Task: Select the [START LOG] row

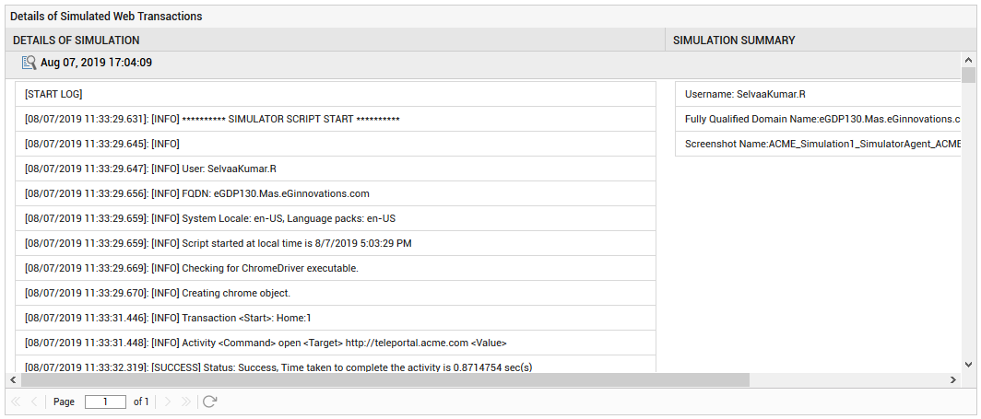Action: pos(336,94)
